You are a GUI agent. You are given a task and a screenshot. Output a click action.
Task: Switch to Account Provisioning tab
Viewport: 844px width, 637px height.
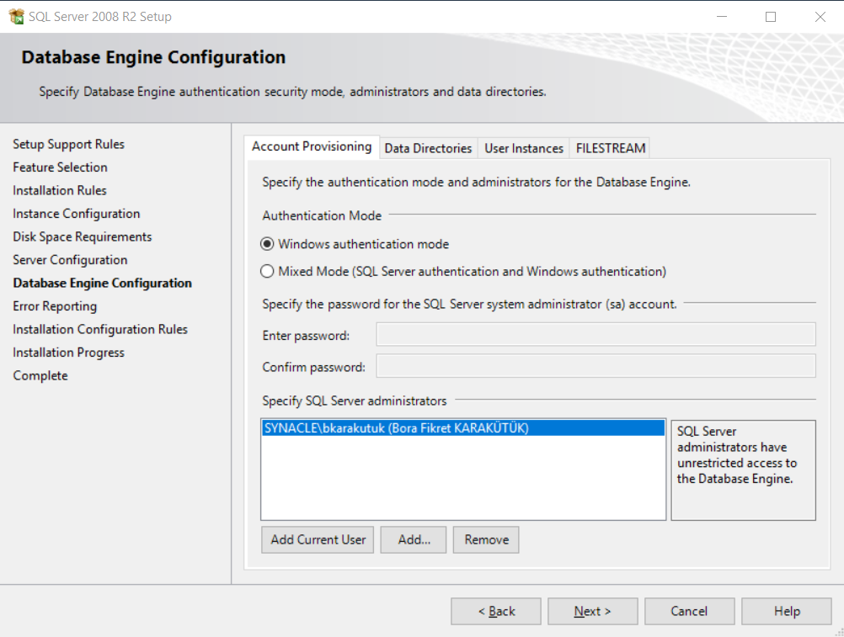click(x=312, y=146)
